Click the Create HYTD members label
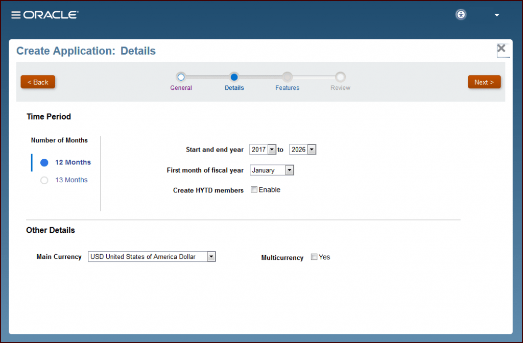 pyautogui.click(x=208, y=190)
